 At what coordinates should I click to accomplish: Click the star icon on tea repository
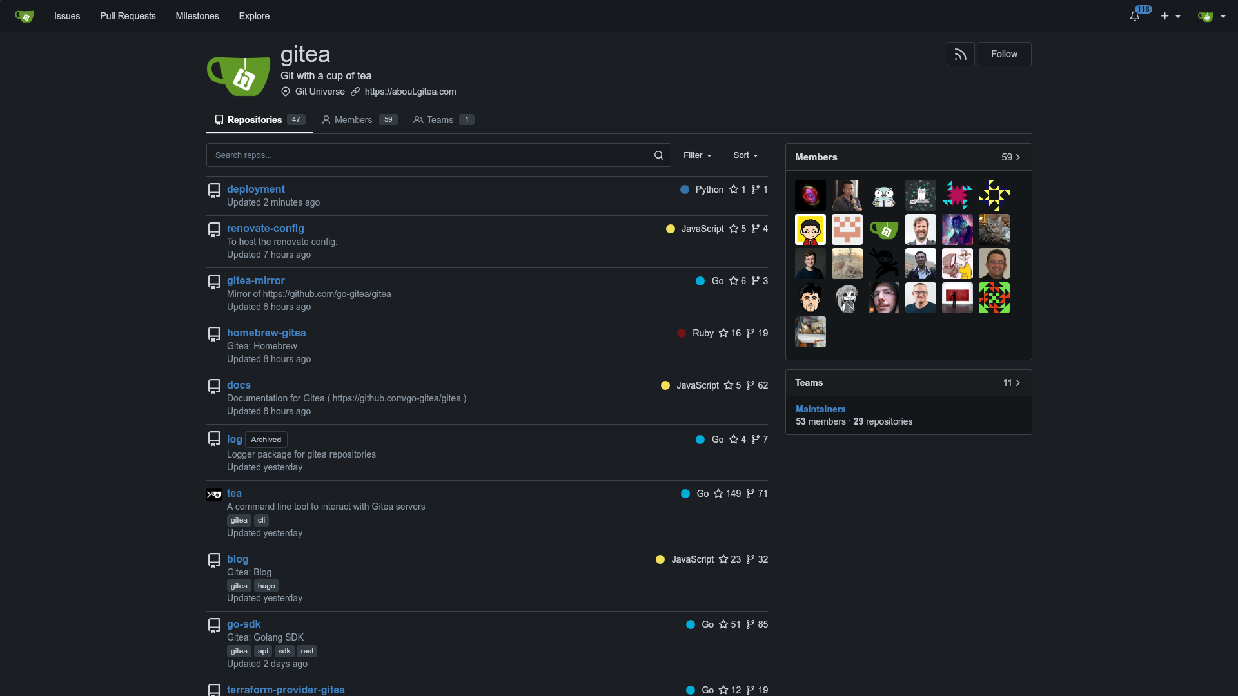tap(718, 494)
